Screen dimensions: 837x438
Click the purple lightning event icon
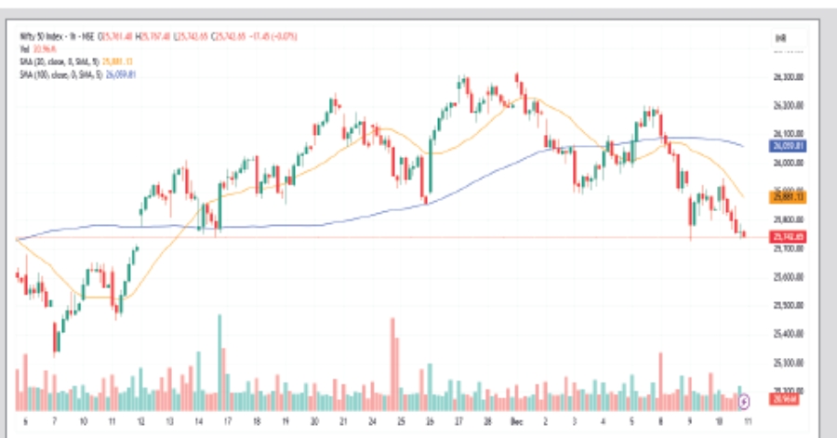tap(743, 402)
